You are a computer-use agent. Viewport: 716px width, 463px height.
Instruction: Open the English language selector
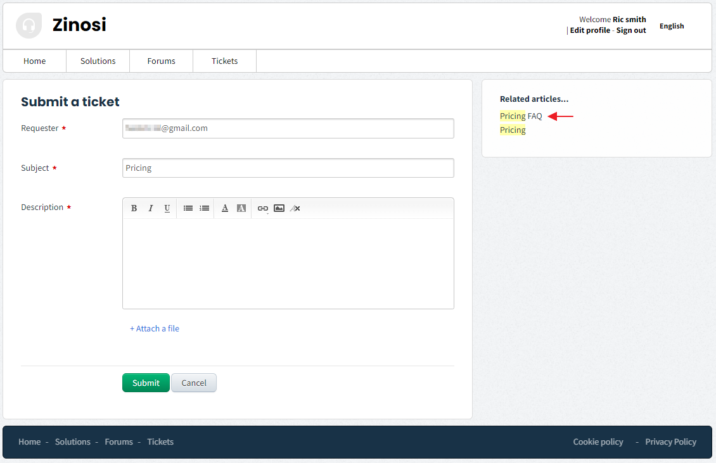(x=672, y=26)
